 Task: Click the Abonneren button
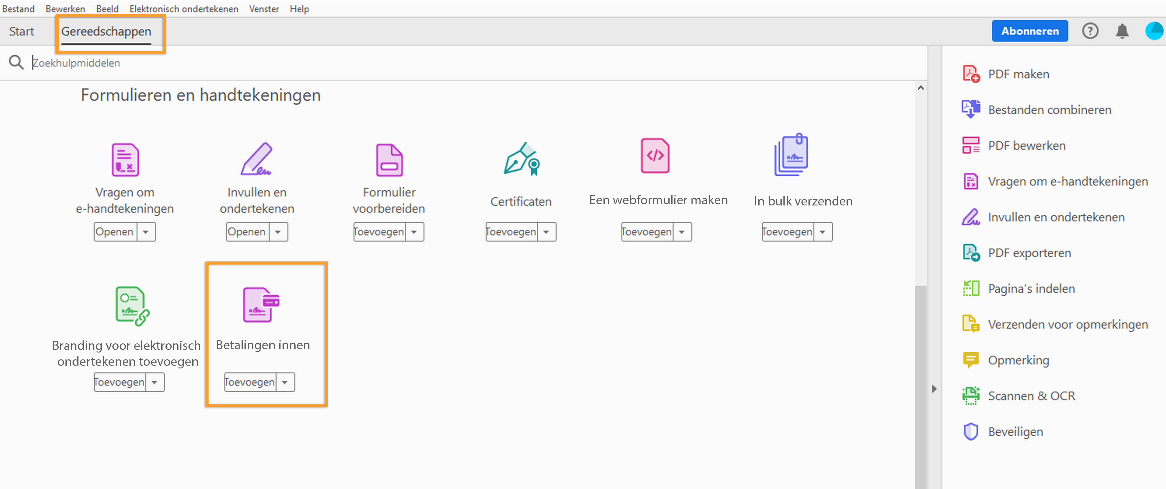pyautogui.click(x=1029, y=31)
